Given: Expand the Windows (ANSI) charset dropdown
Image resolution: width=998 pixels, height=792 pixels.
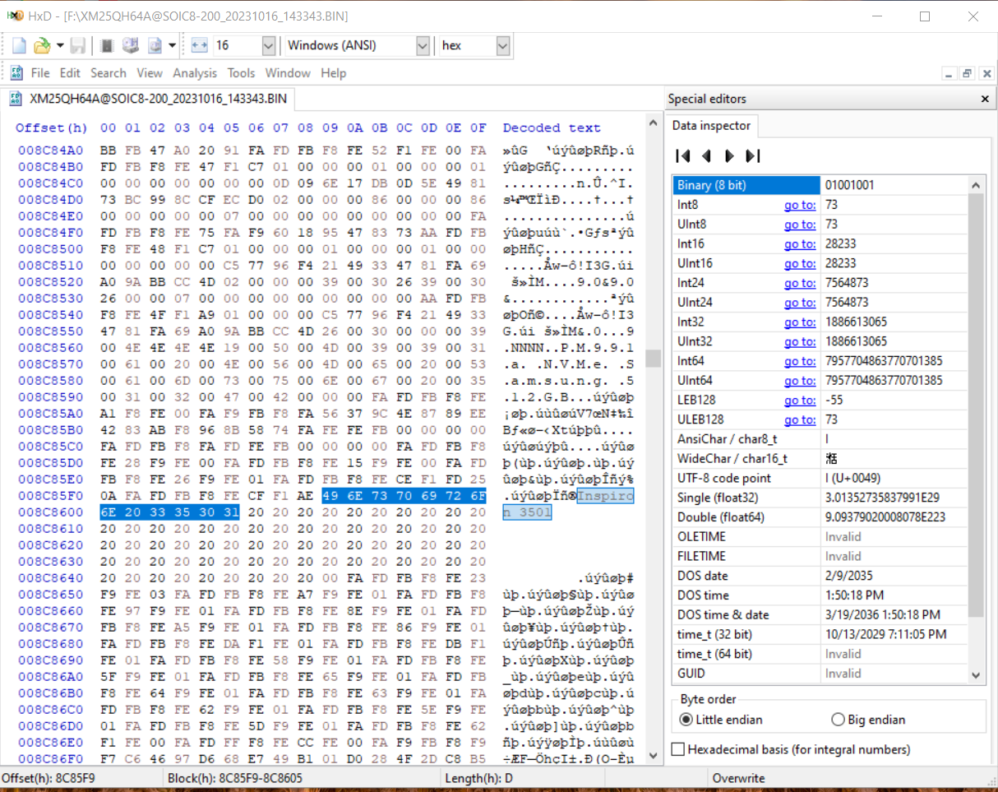Looking at the screenshot, I should point(423,46).
